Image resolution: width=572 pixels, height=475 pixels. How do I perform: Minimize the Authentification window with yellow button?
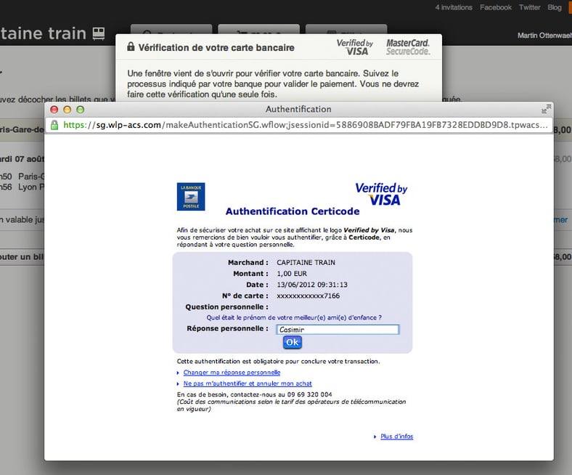(x=67, y=110)
